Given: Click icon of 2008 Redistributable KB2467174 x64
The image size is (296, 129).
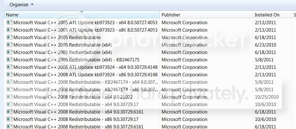Looking at the screenshot, I should pyautogui.click(x=9, y=82).
